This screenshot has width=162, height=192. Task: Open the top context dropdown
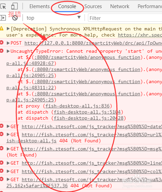pyautogui.click(x=54, y=18)
